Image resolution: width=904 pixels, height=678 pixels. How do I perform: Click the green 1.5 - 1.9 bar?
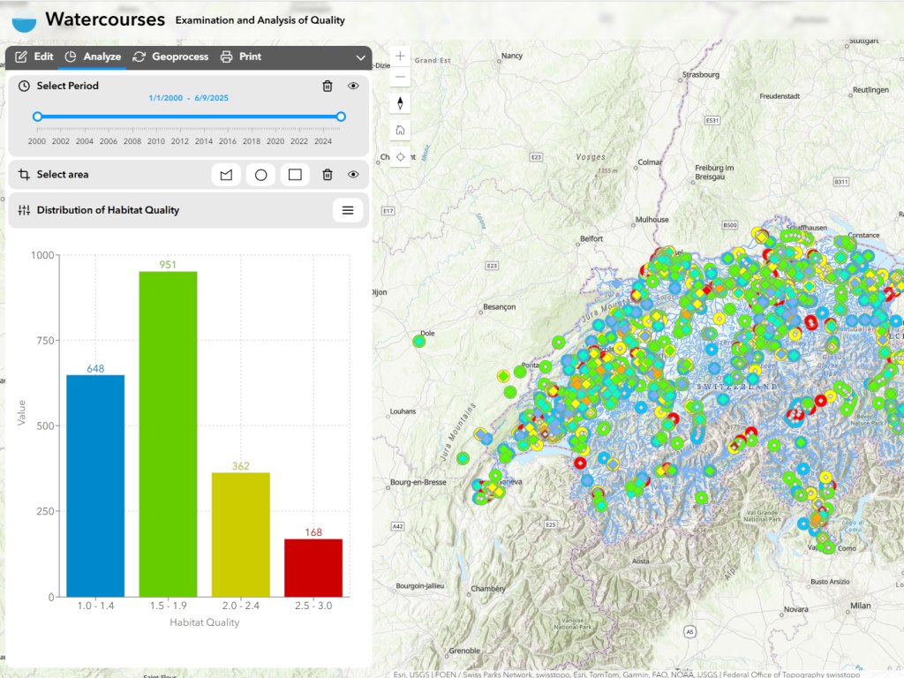[168, 434]
